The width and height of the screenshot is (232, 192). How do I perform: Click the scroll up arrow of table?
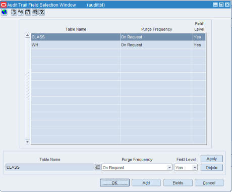(x=27, y=35)
